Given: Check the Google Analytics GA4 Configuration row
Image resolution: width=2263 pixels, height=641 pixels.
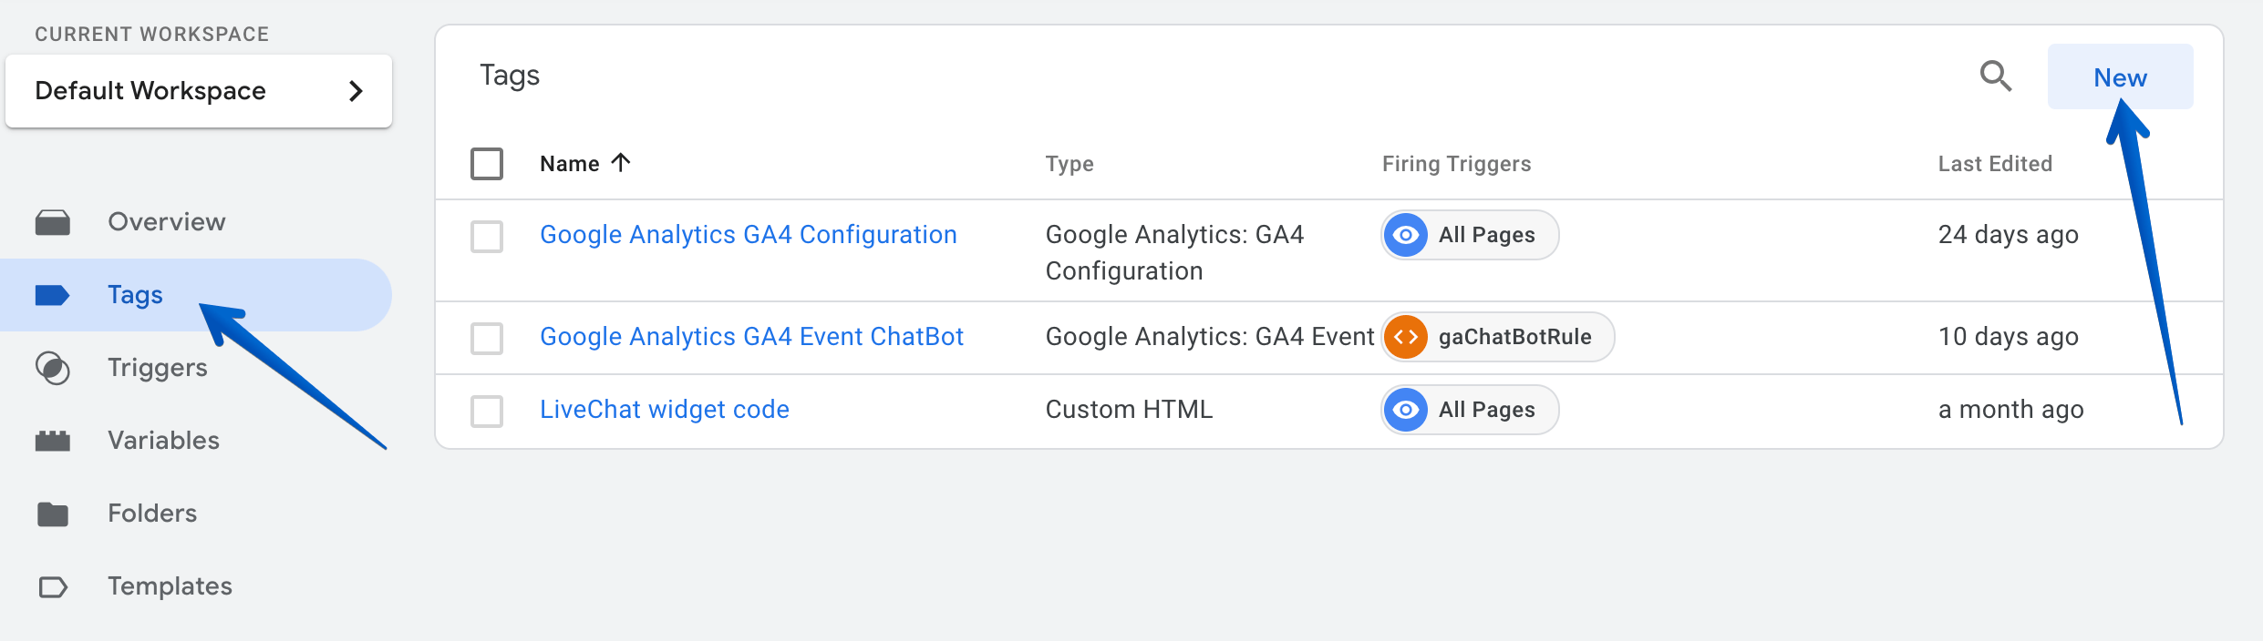Looking at the screenshot, I should pyautogui.click(x=487, y=237).
